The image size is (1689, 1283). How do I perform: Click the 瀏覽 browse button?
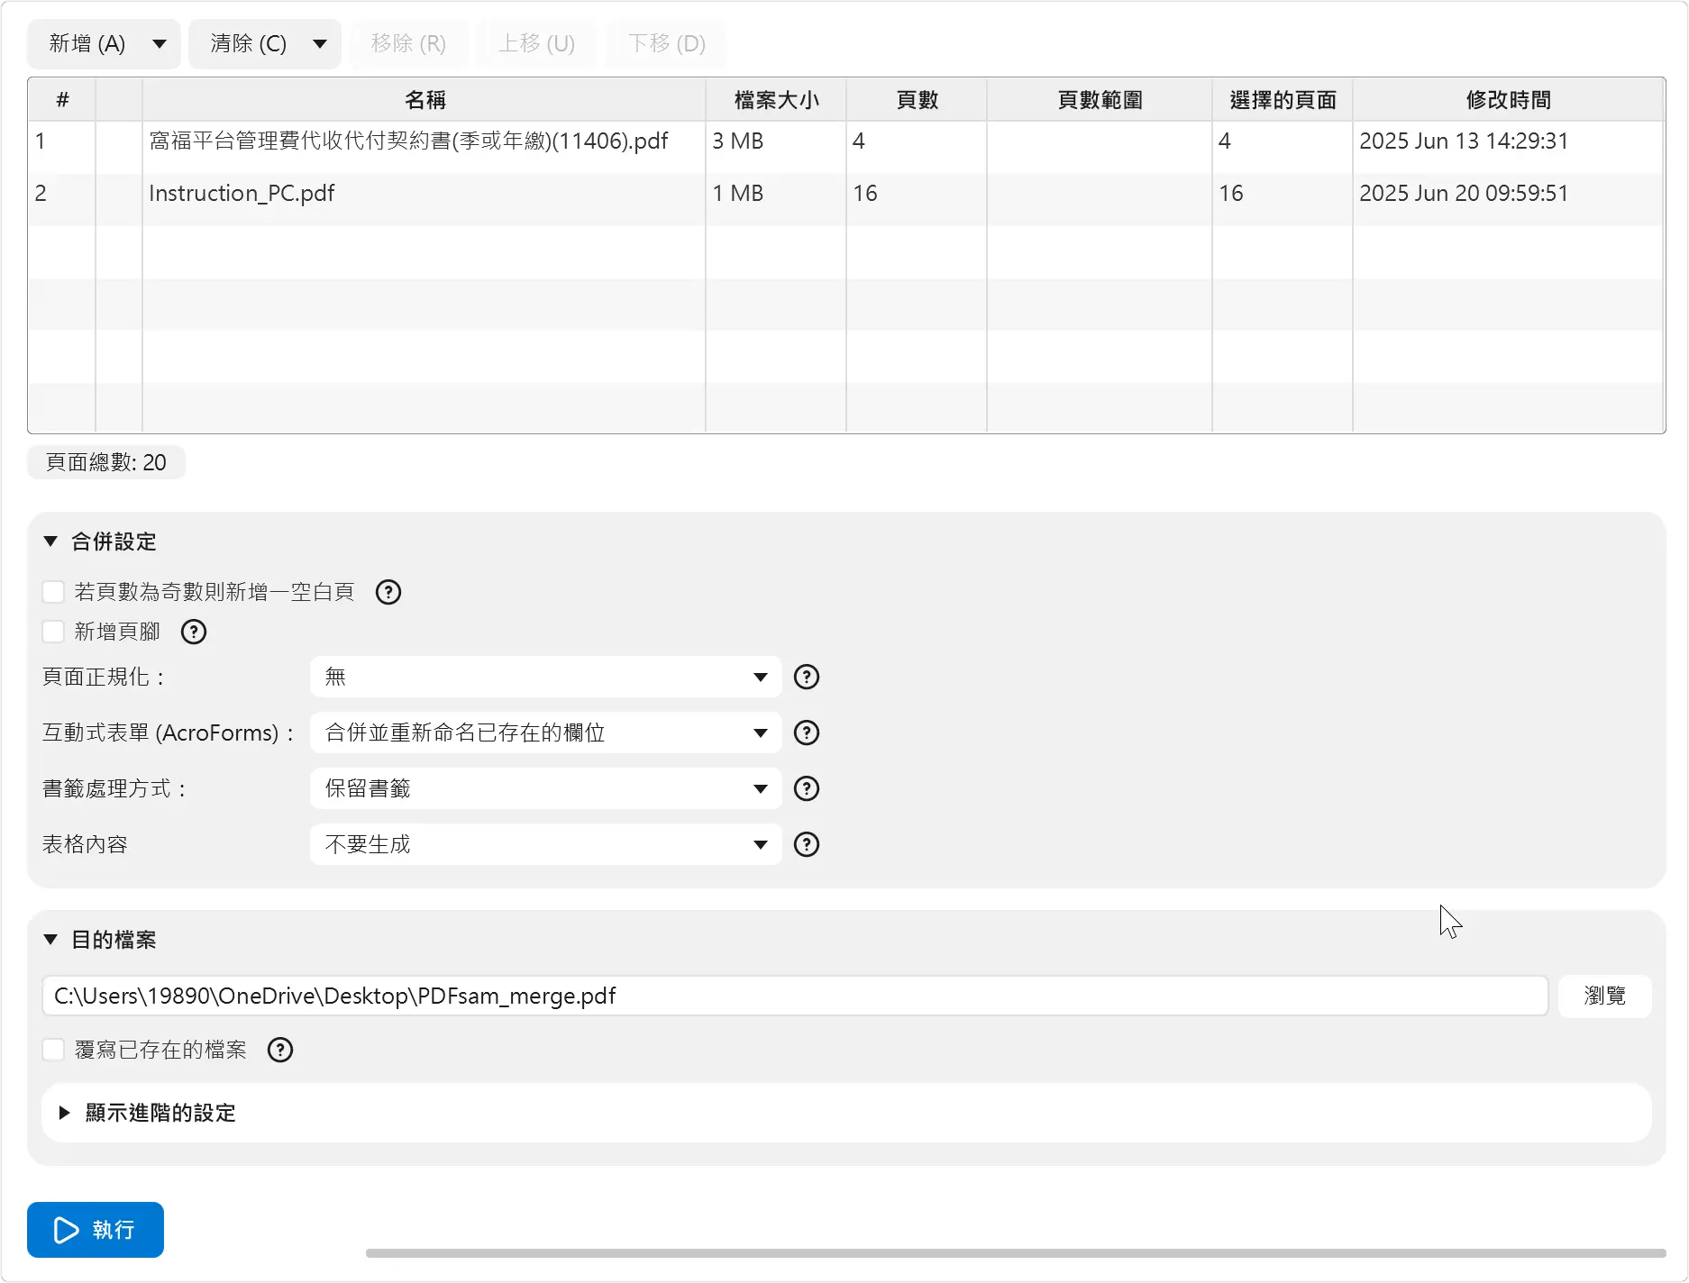(x=1605, y=996)
